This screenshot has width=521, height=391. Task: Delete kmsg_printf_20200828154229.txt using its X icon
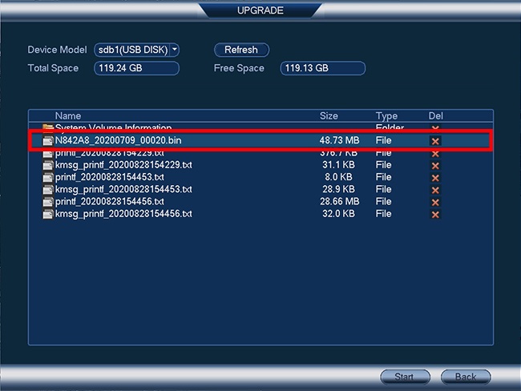click(x=435, y=165)
